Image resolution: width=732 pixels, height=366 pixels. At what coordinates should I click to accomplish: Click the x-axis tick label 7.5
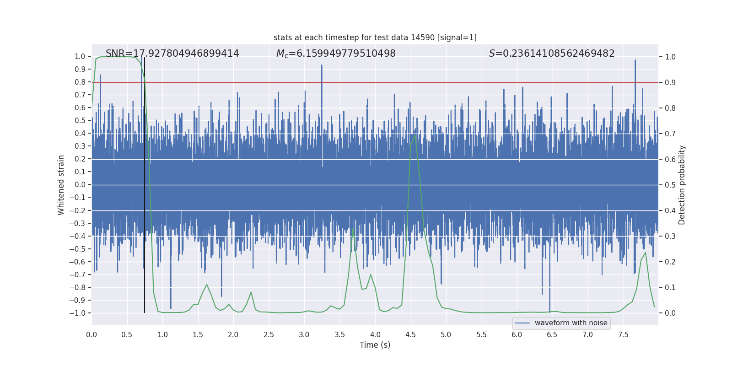pyautogui.click(x=623, y=334)
